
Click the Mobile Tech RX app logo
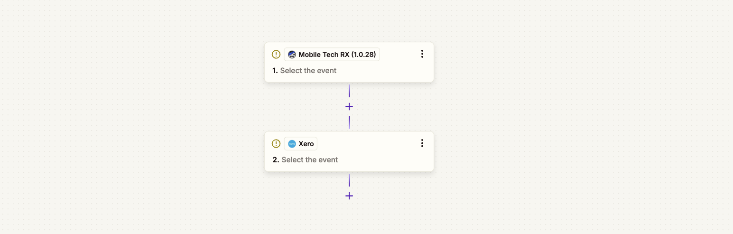(292, 55)
